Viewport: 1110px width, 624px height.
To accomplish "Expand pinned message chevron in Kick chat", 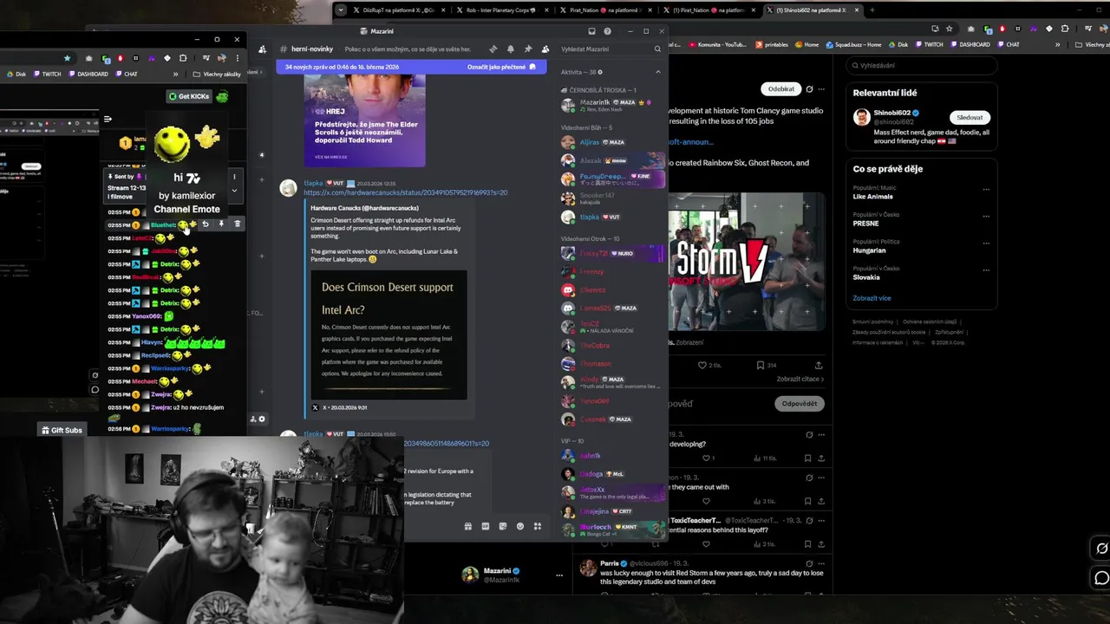I will tap(234, 191).
